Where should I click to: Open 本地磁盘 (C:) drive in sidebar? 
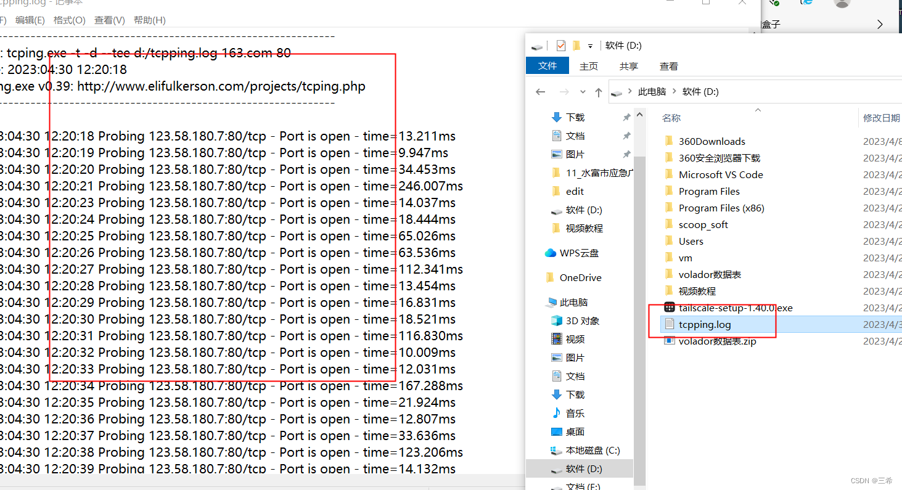tap(592, 450)
